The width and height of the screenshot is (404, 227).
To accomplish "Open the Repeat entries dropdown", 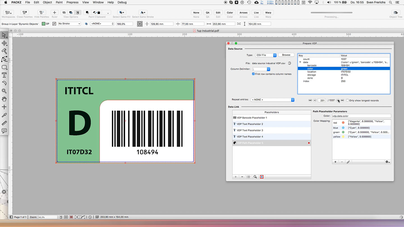I will [272, 100].
